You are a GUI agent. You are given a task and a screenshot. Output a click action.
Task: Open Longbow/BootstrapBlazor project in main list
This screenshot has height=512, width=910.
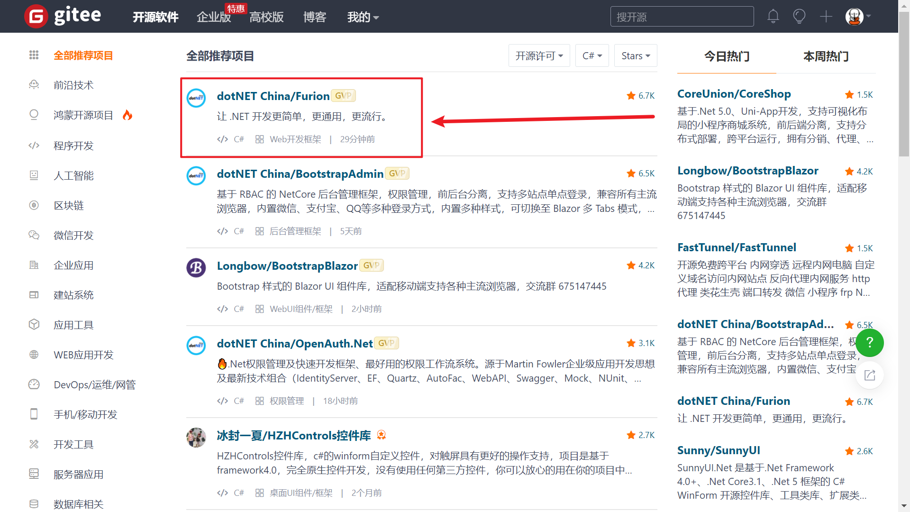click(x=287, y=265)
